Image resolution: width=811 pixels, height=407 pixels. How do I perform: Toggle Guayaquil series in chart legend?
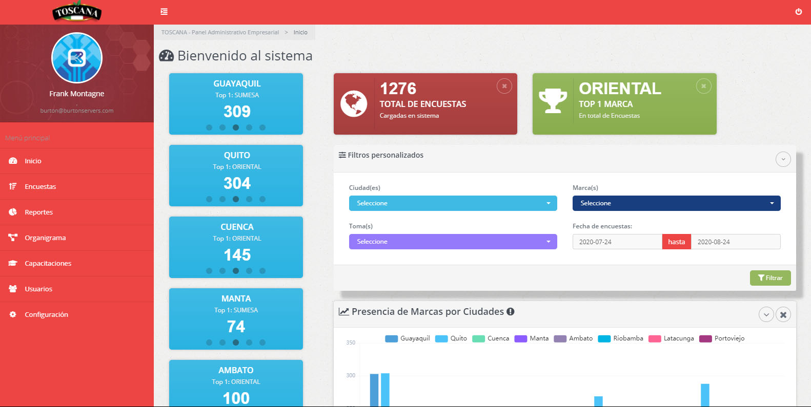(408, 338)
